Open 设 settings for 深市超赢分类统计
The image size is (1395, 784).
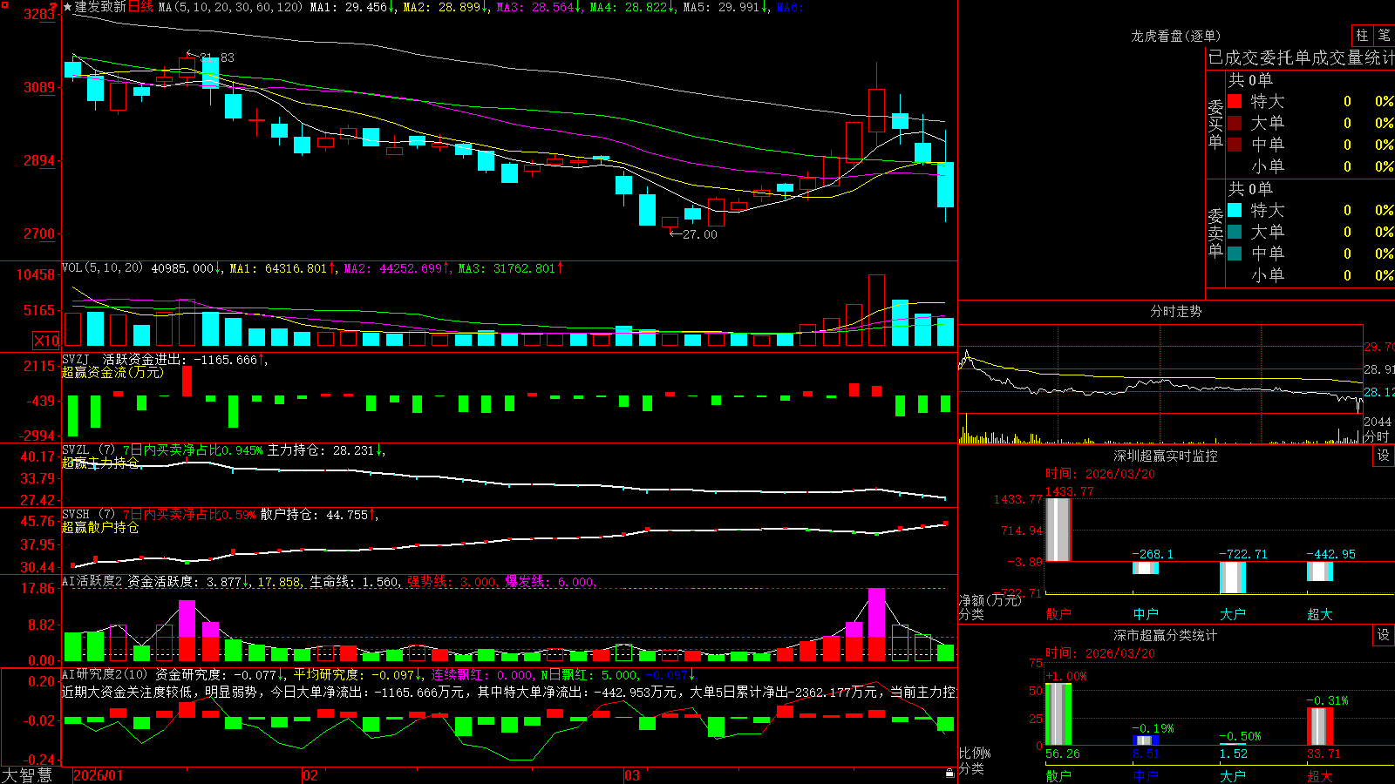click(1384, 635)
